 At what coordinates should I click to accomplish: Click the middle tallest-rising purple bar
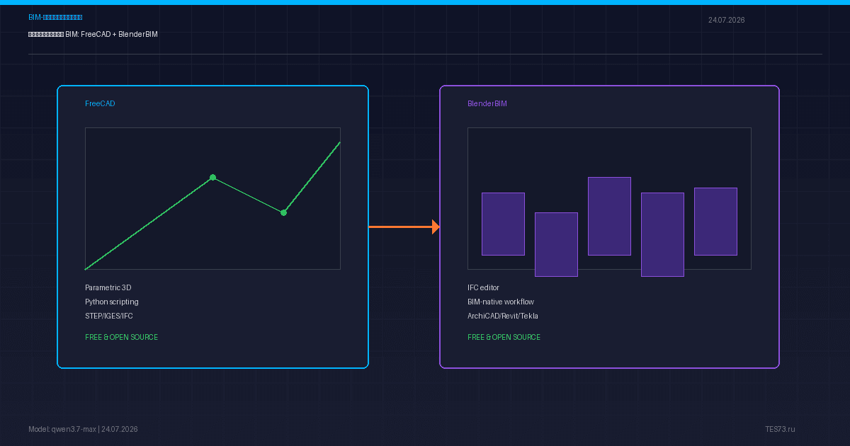pos(609,216)
